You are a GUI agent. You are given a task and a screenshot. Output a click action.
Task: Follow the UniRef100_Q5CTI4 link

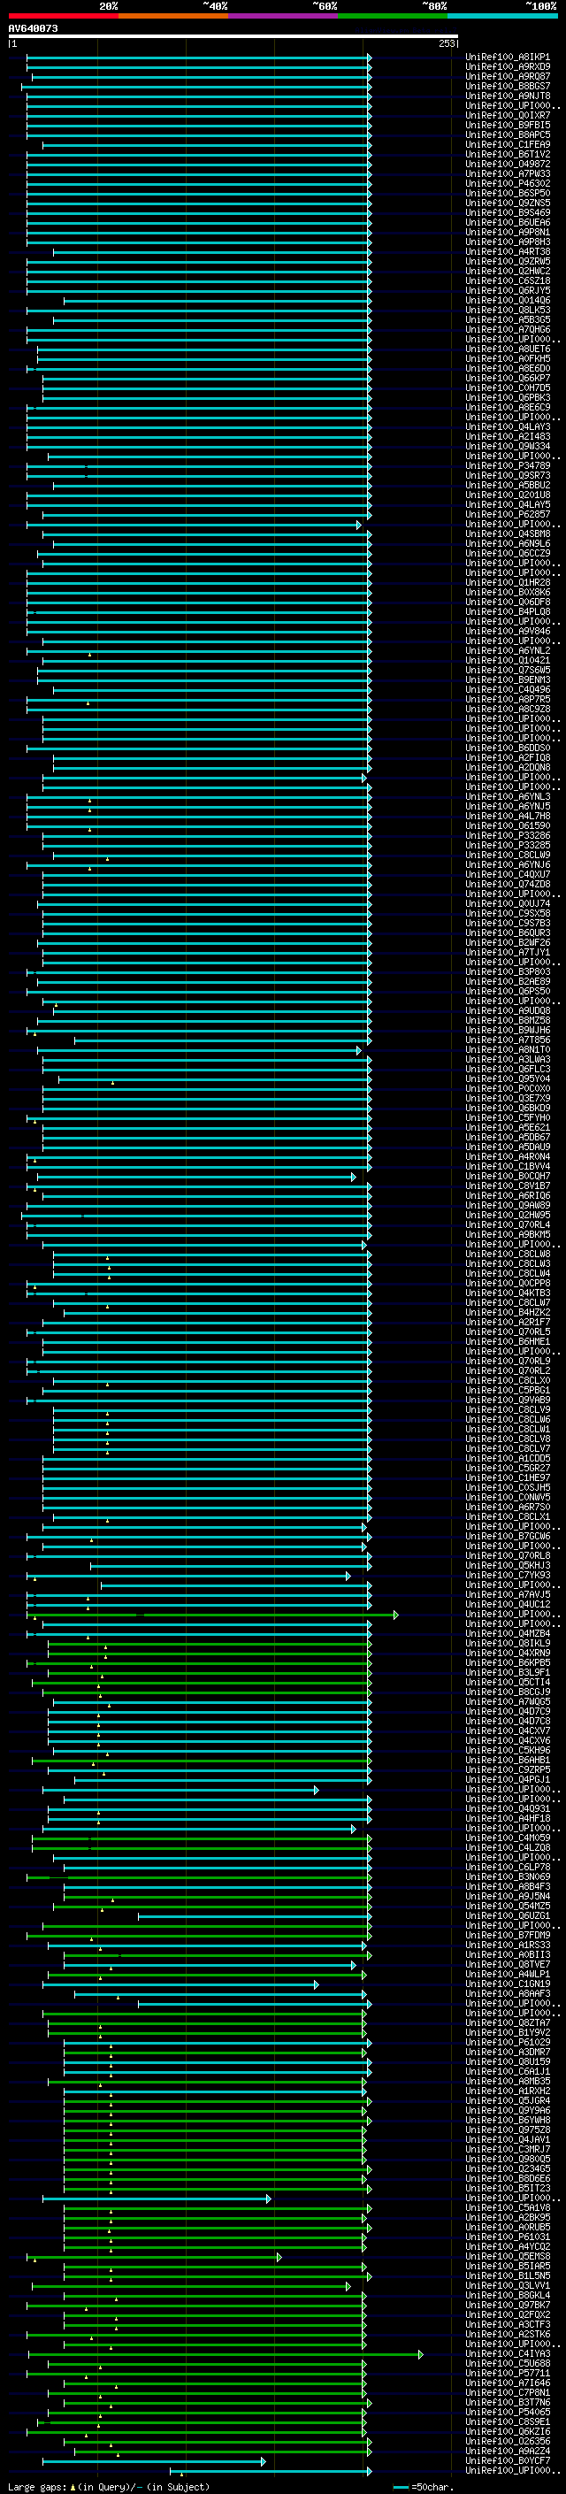508,1682
